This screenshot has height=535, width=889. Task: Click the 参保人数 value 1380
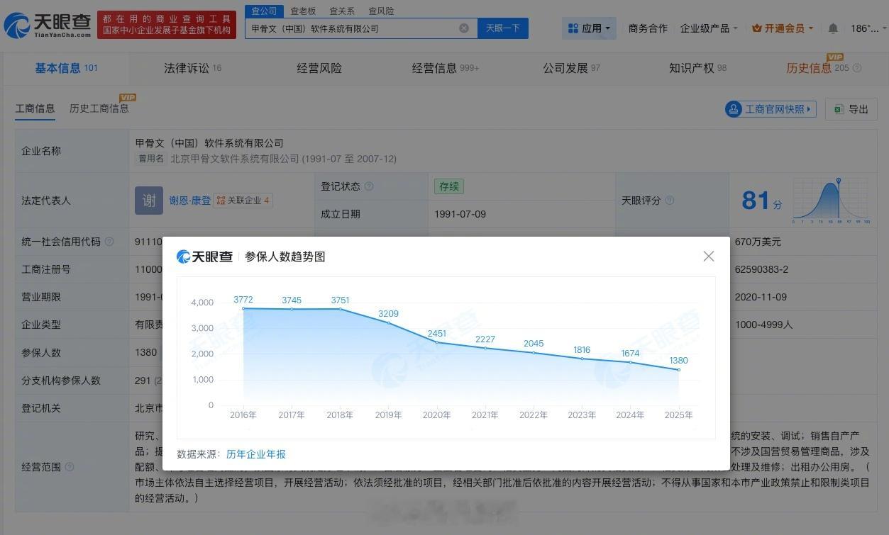[146, 352]
